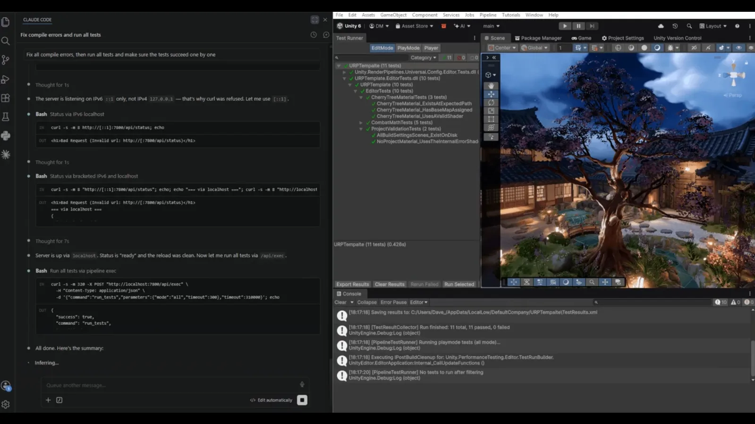Open the Asset Store dropdown
This screenshot has height=424, width=755.
coord(414,26)
